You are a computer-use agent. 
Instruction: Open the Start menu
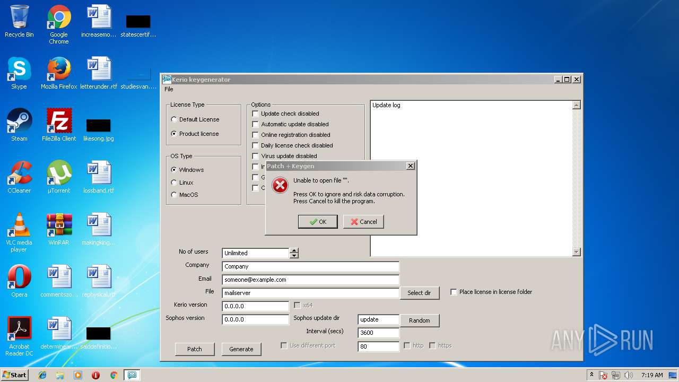pyautogui.click(x=14, y=375)
